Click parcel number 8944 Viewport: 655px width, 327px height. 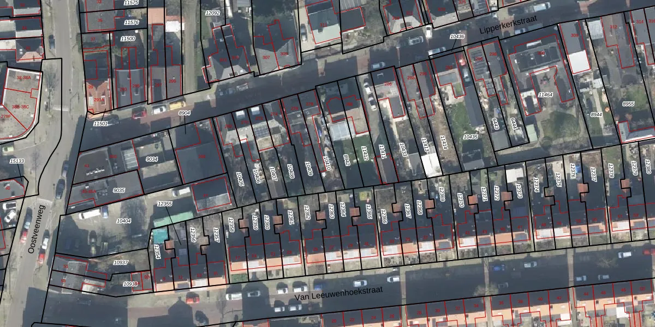596,114
